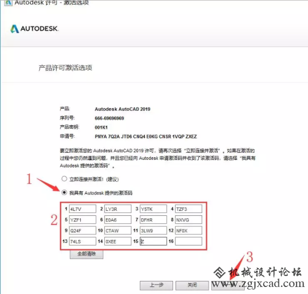
Task: Click the 全部清除 clear all button
Action: pos(86,254)
